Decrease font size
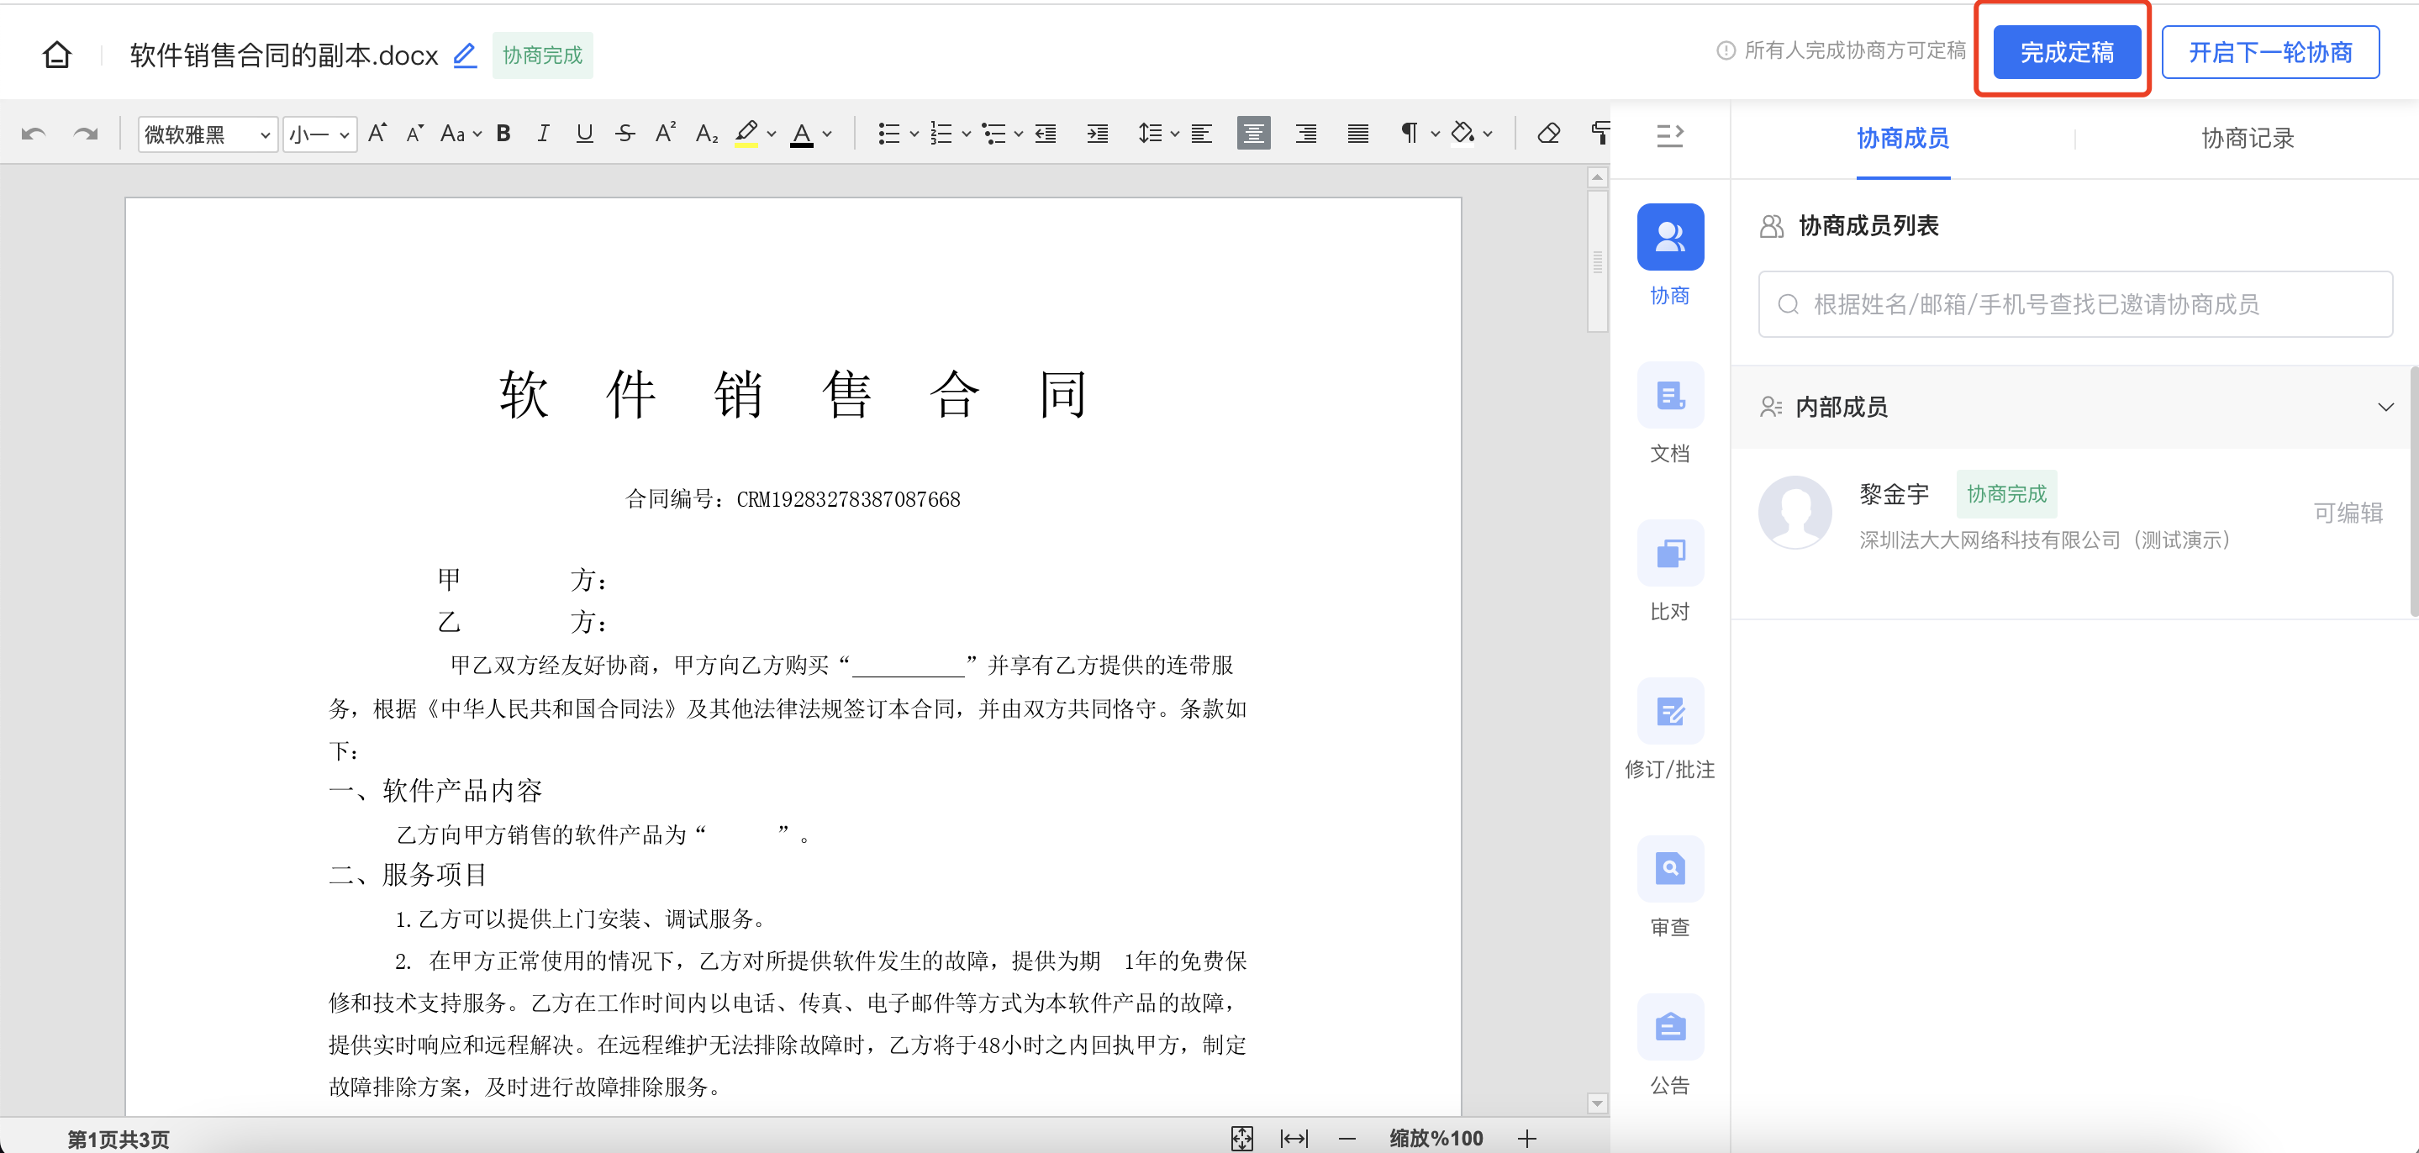This screenshot has height=1153, width=2419. point(414,134)
